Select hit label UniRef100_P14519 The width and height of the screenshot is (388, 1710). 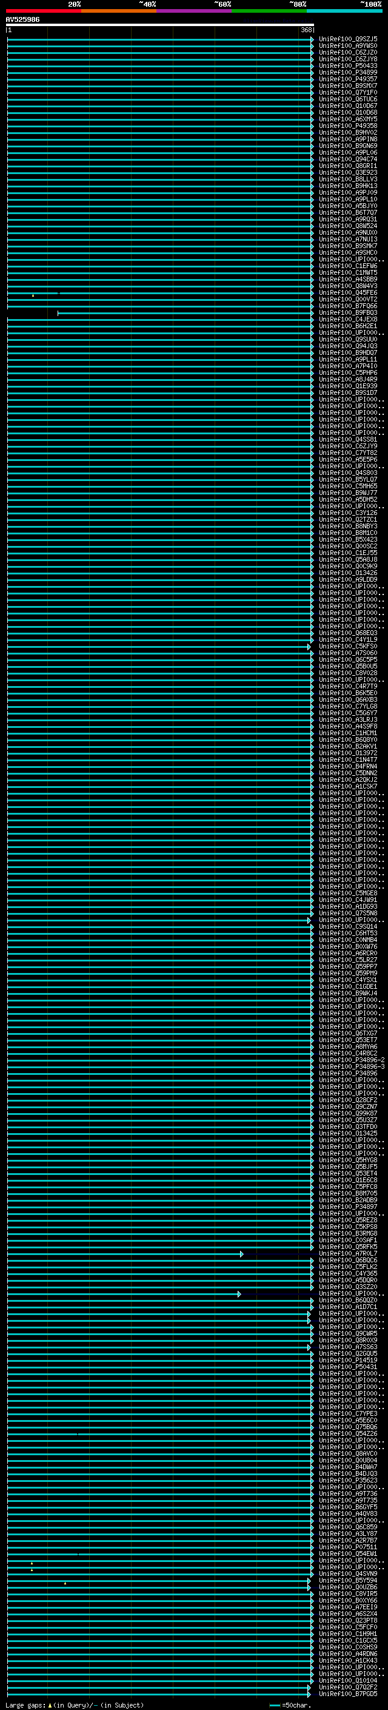(x=348, y=1360)
